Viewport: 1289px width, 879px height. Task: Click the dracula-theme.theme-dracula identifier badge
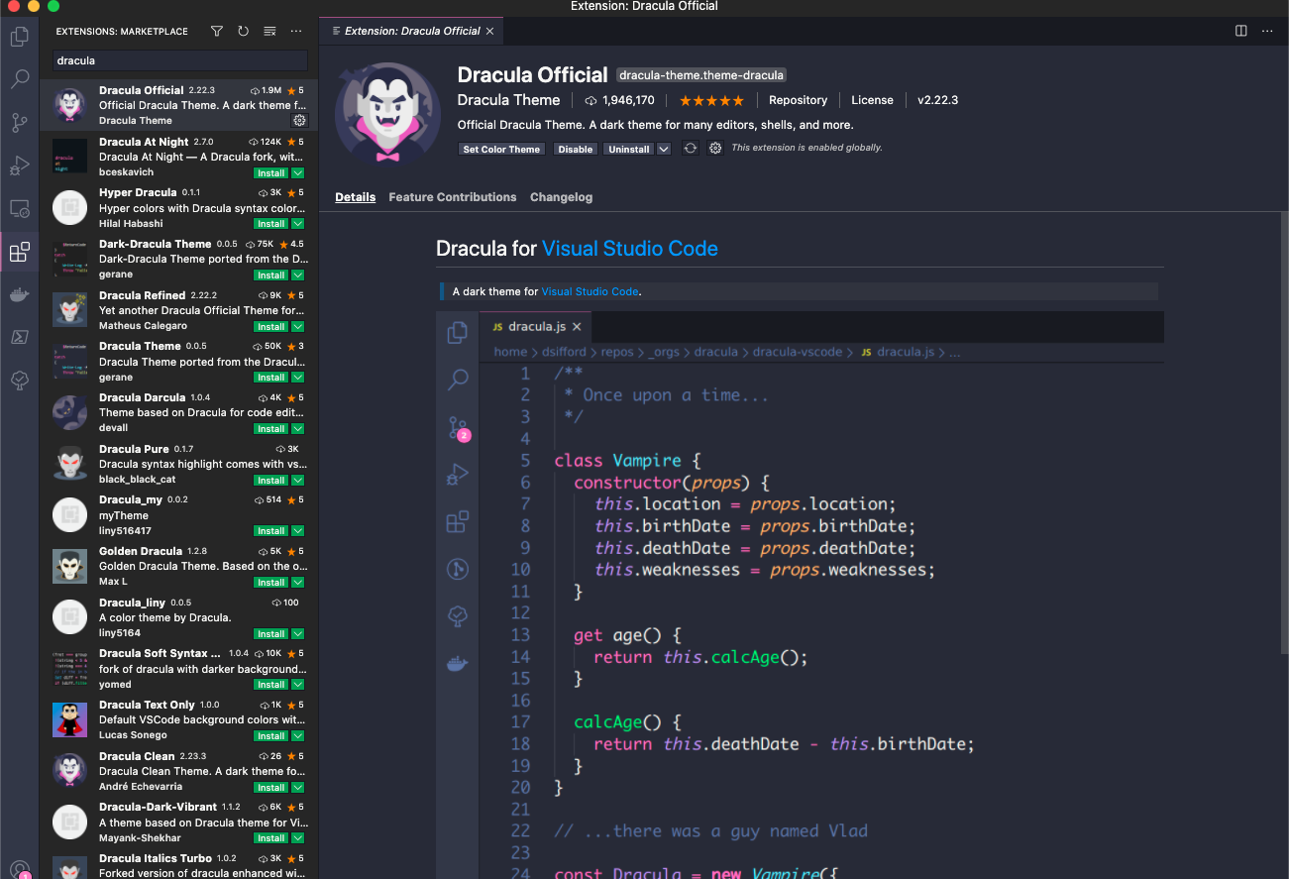tap(701, 75)
